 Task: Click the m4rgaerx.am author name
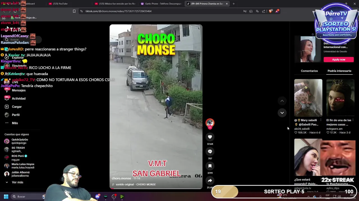pos(334,129)
